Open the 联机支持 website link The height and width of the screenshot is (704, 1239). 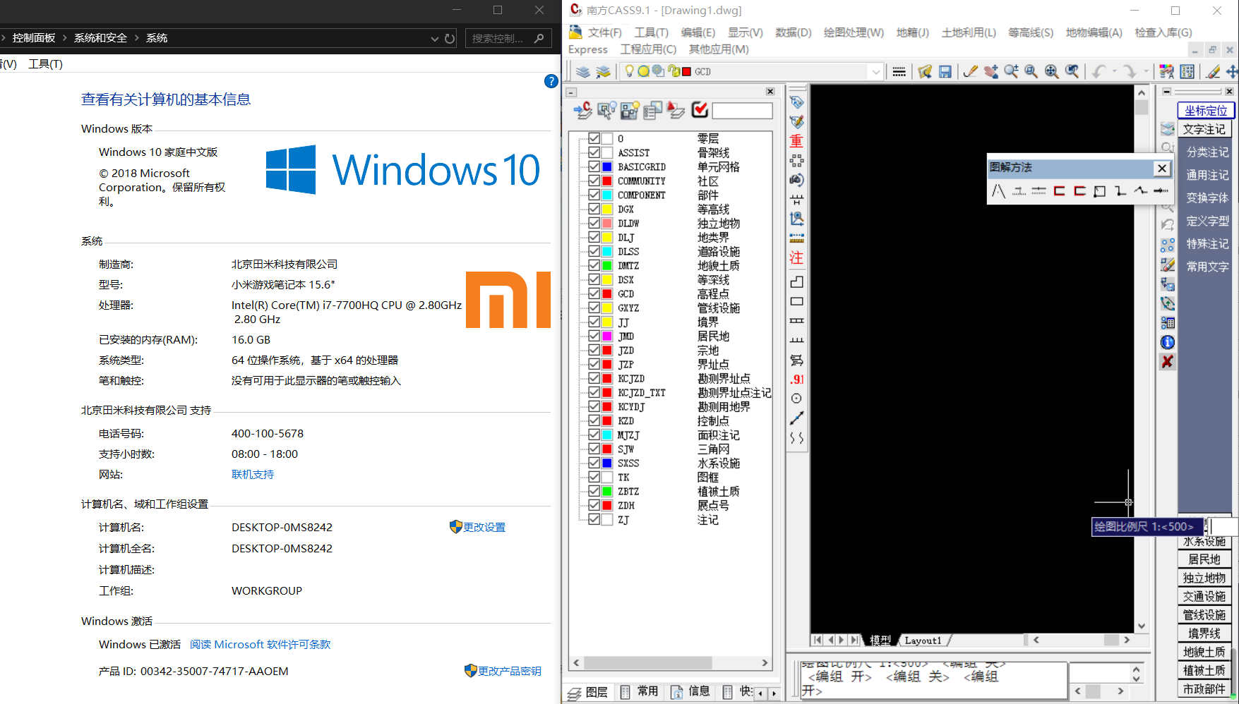[253, 475]
